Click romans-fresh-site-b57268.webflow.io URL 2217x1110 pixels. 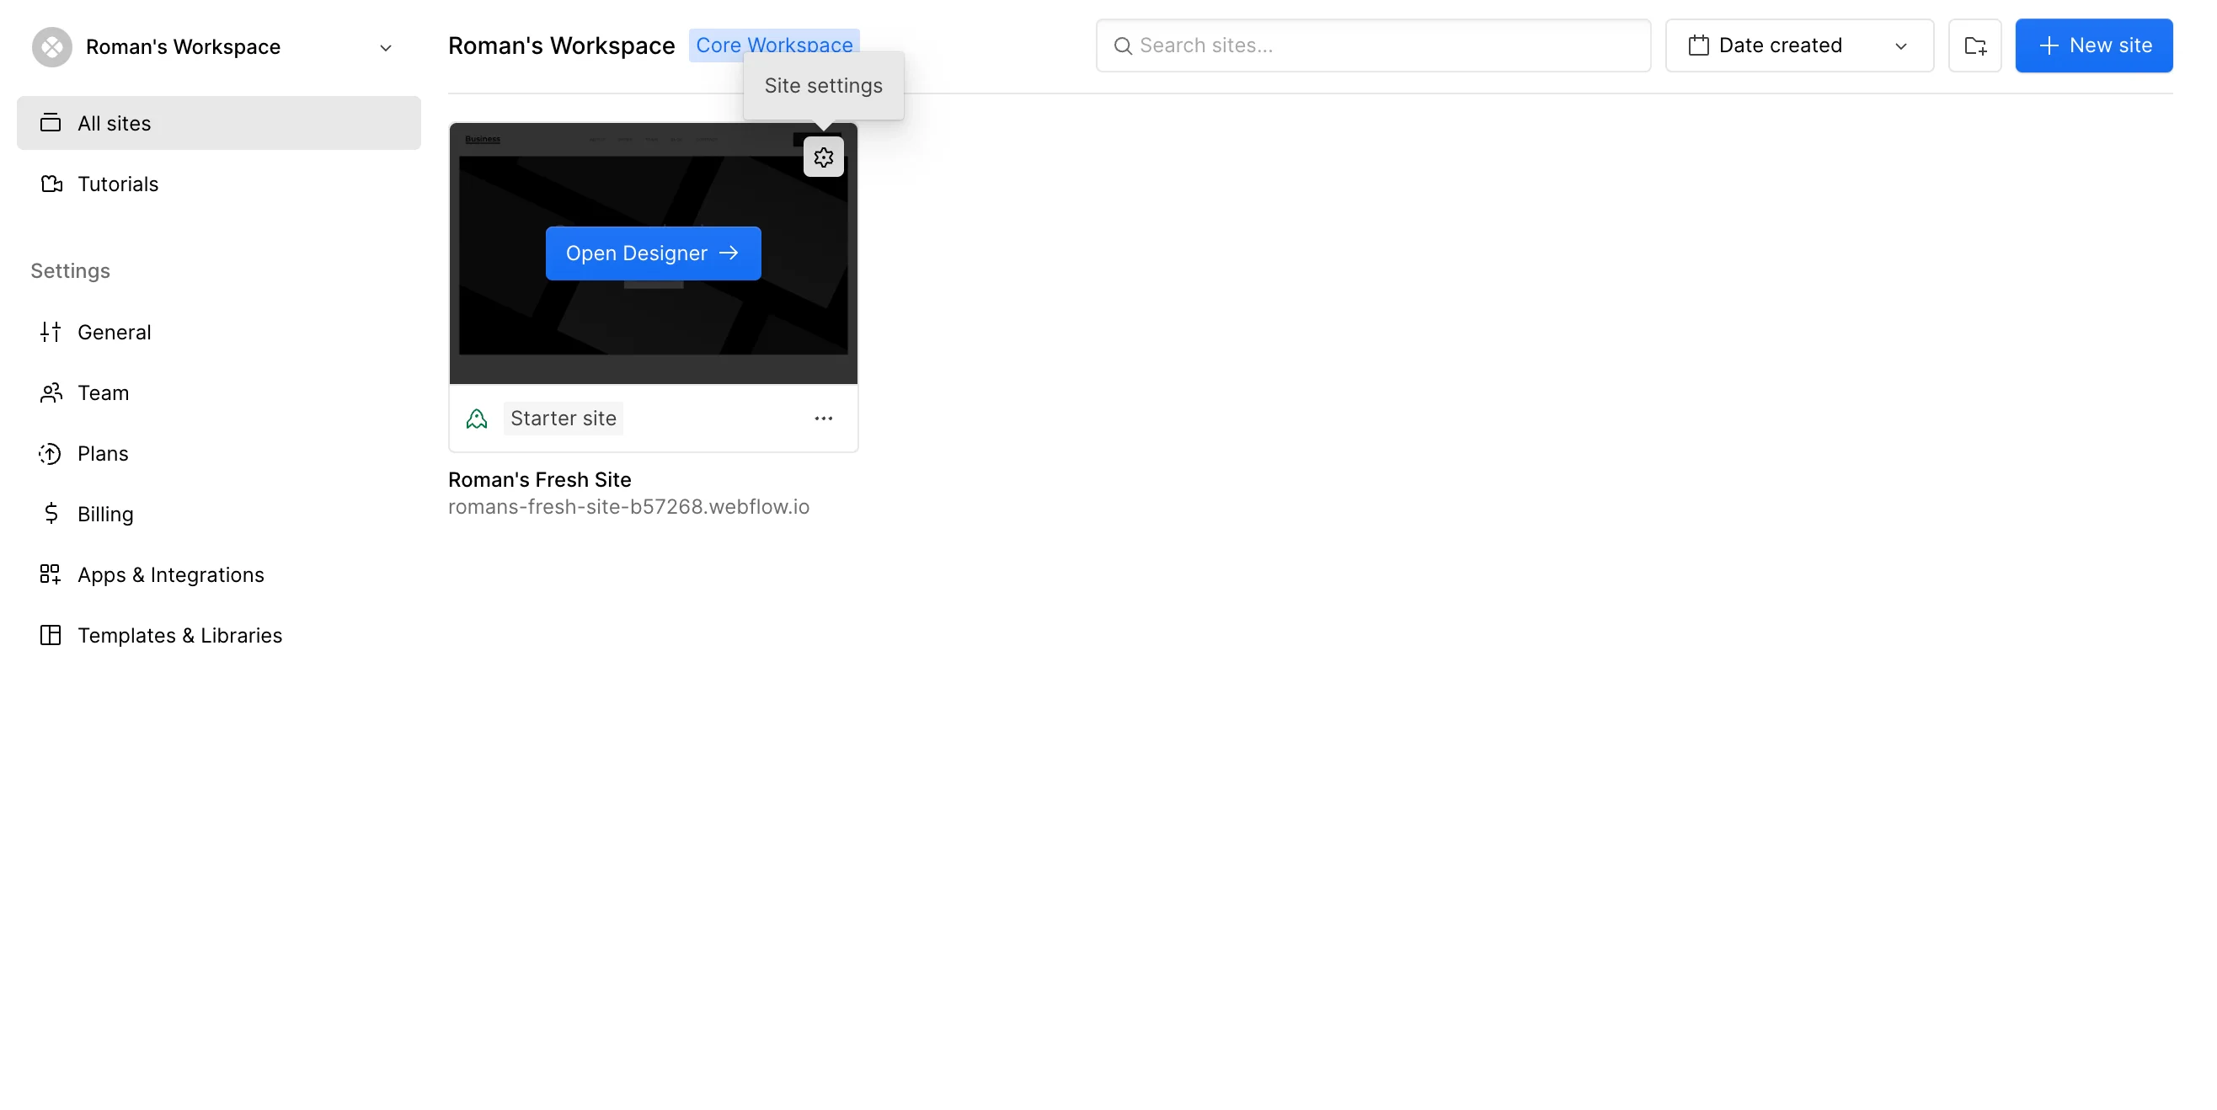click(628, 507)
